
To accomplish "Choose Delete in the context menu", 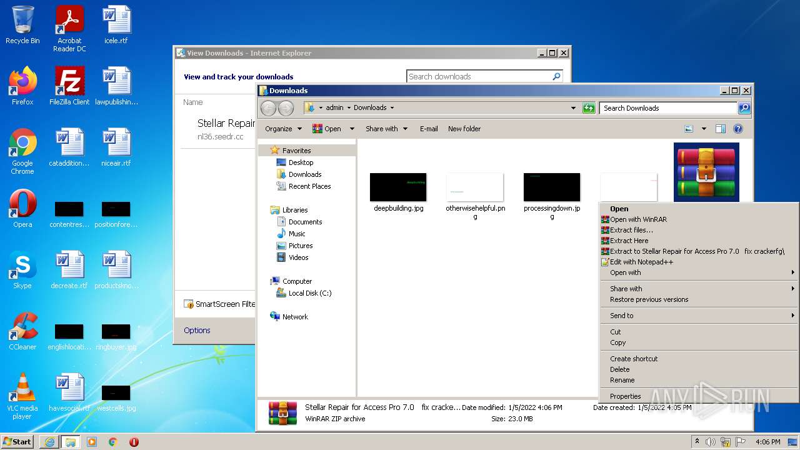I will pos(699,369).
